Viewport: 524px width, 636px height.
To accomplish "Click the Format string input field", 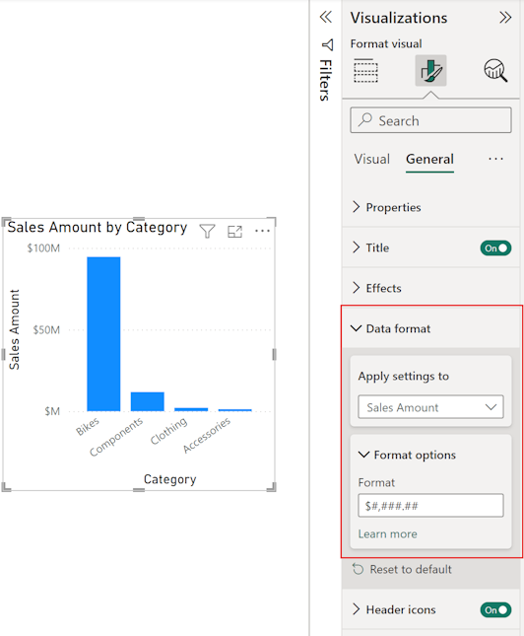I will point(430,506).
